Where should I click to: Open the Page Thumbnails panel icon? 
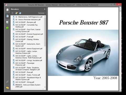point(7,10)
